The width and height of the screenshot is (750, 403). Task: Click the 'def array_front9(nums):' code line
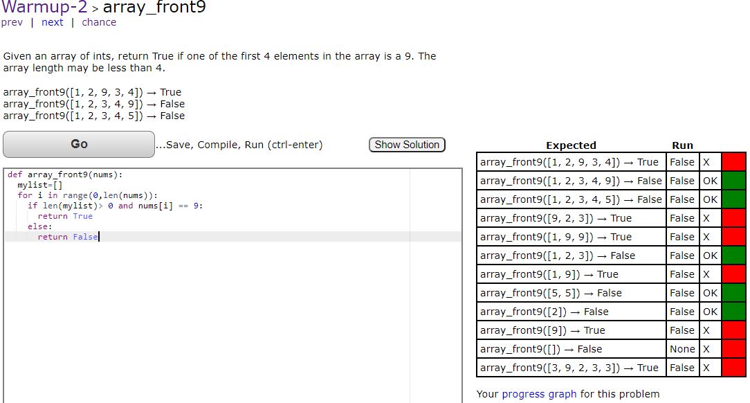pos(65,174)
